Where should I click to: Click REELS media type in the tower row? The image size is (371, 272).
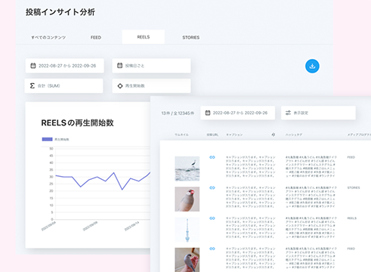click(351, 218)
